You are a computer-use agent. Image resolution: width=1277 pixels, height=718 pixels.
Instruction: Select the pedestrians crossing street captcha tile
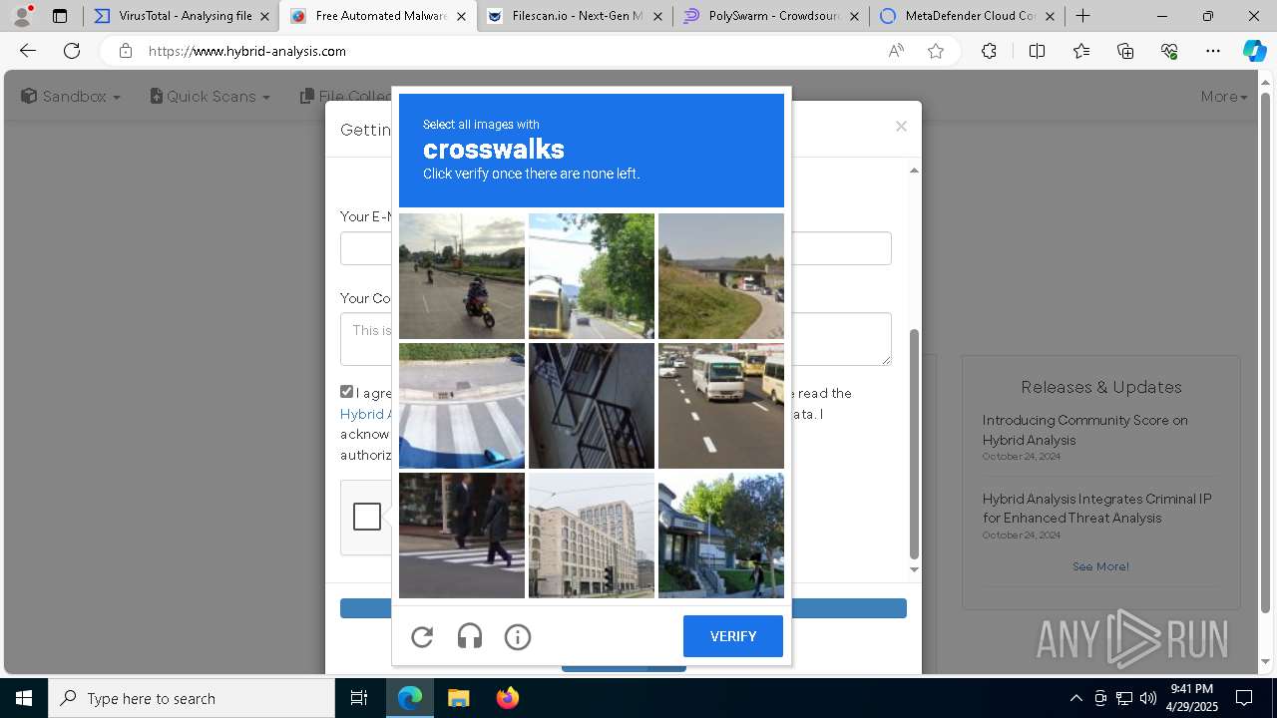pos(462,536)
